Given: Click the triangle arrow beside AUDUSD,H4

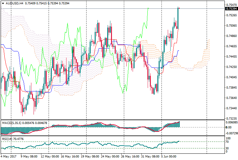Looking at the screenshot, I should [3, 3].
